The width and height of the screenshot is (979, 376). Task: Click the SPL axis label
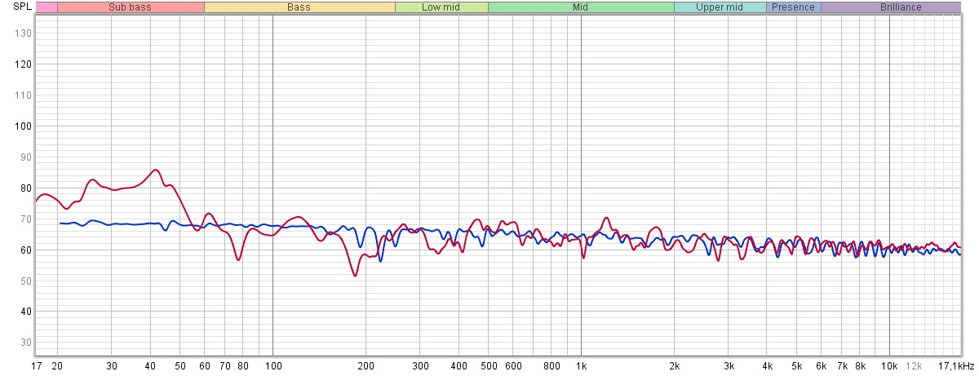click(22, 7)
